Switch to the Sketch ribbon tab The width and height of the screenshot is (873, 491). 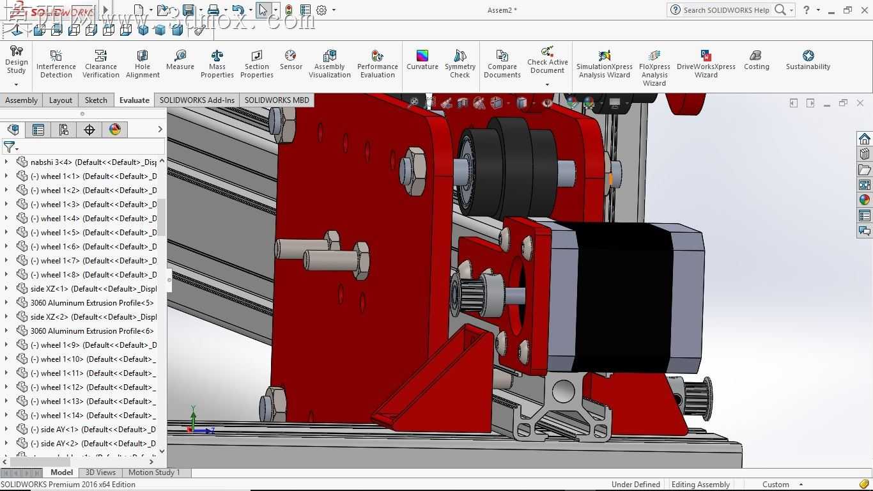[96, 100]
